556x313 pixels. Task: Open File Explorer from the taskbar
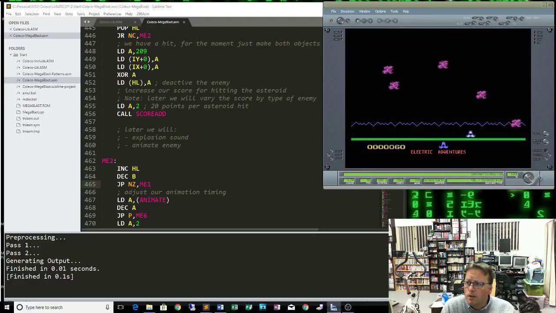pyautogui.click(x=149, y=307)
